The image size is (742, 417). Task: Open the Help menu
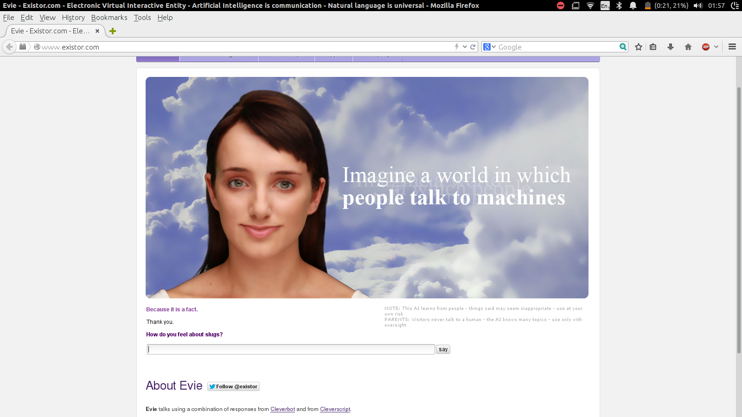point(165,18)
